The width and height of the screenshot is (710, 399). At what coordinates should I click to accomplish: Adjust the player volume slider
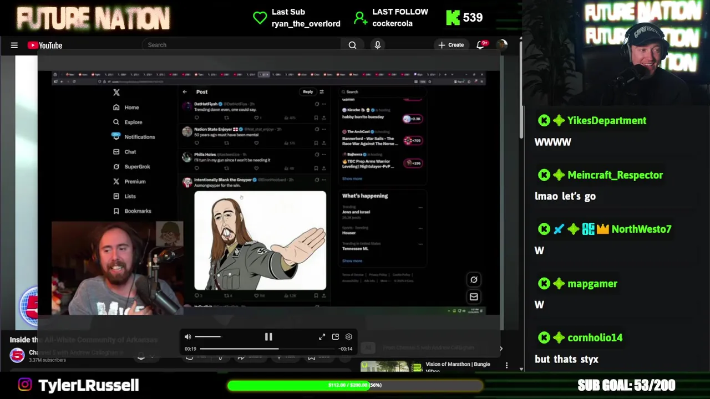(x=208, y=337)
